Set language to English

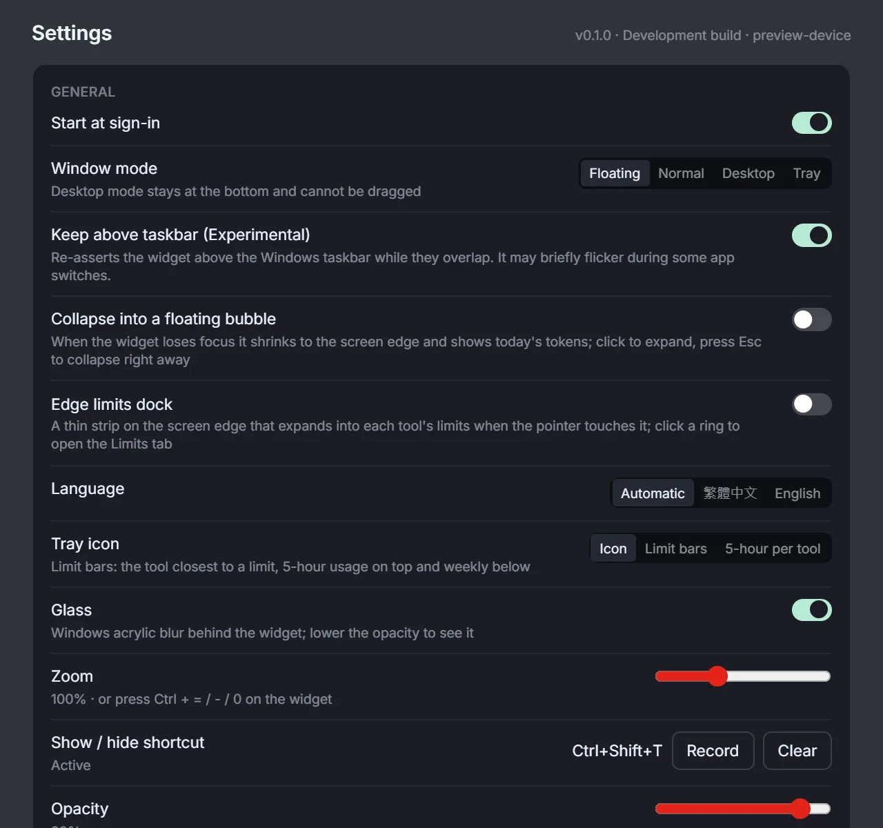tap(797, 493)
